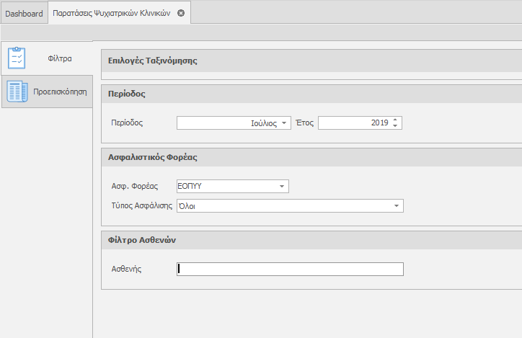The width and height of the screenshot is (522, 338).
Task: Expand the Επιλογές Ταξινόμησης section header
Action: 152,61
